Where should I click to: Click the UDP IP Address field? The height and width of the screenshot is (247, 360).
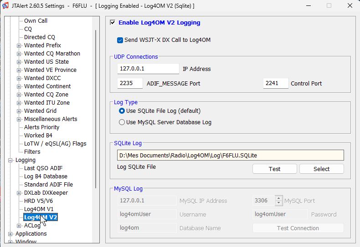(148, 69)
